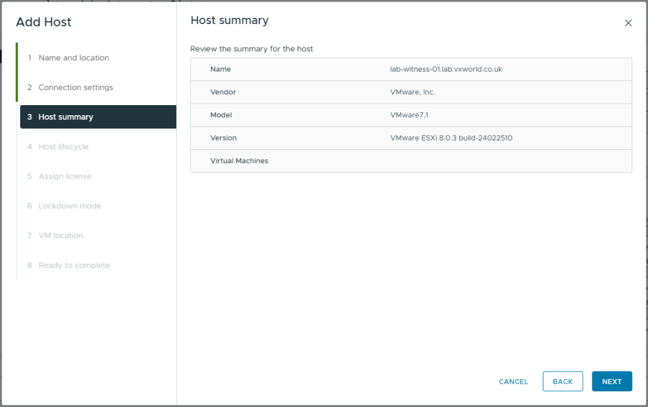648x407 pixels.
Task: Click the Version row label
Action: 223,138
